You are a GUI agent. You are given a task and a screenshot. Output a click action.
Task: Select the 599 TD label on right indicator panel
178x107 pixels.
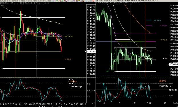(163, 81)
